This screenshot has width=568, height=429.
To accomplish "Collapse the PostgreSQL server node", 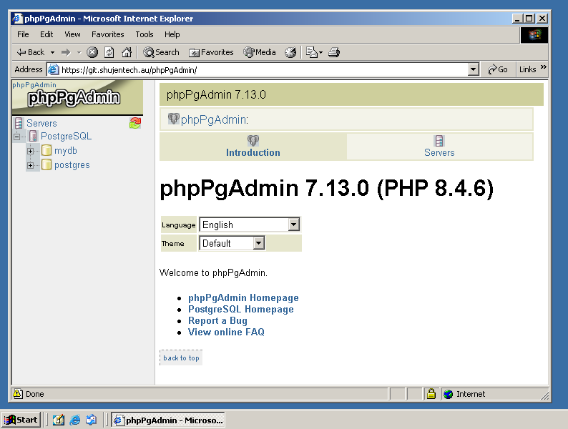I will click(x=16, y=137).
